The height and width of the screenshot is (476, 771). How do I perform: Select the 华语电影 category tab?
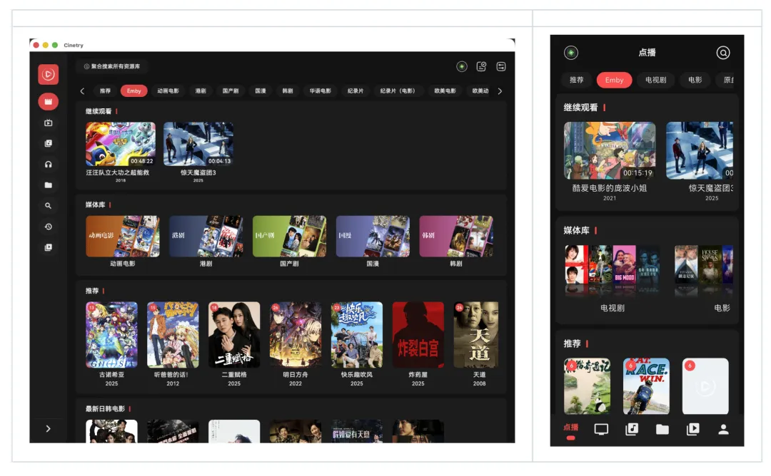[320, 90]
